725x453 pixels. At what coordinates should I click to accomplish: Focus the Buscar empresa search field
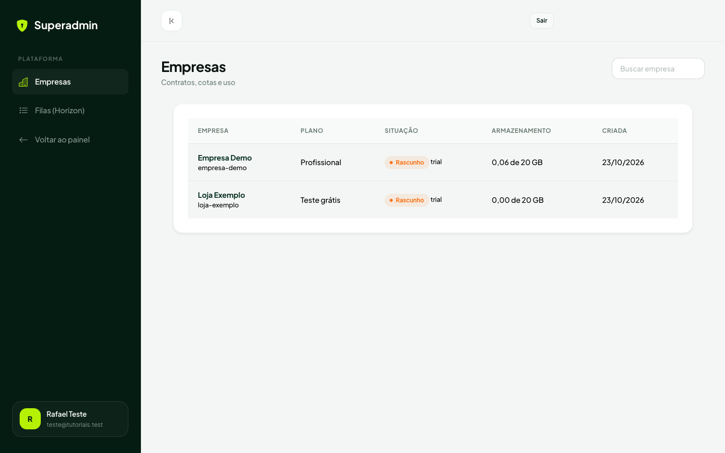pyautogui.click(x=658, y=68)
